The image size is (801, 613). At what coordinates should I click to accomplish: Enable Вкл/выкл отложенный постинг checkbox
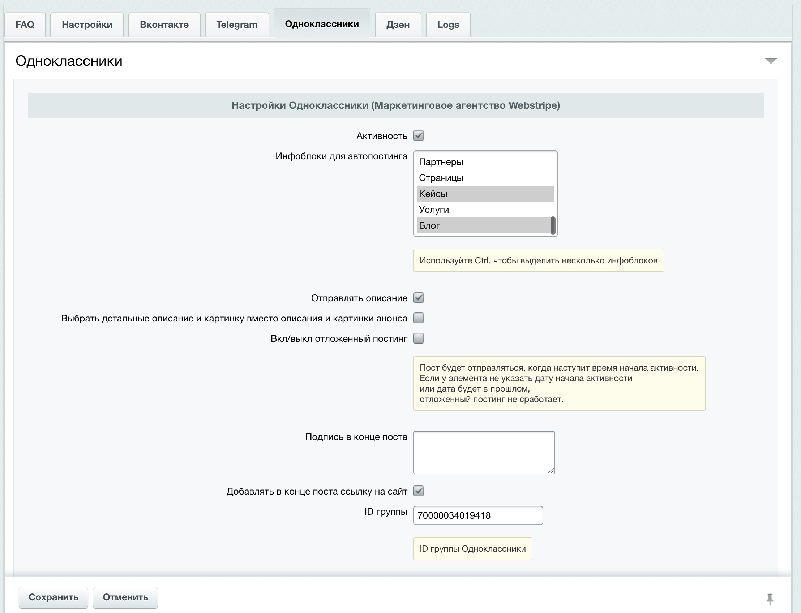point(418,338)
